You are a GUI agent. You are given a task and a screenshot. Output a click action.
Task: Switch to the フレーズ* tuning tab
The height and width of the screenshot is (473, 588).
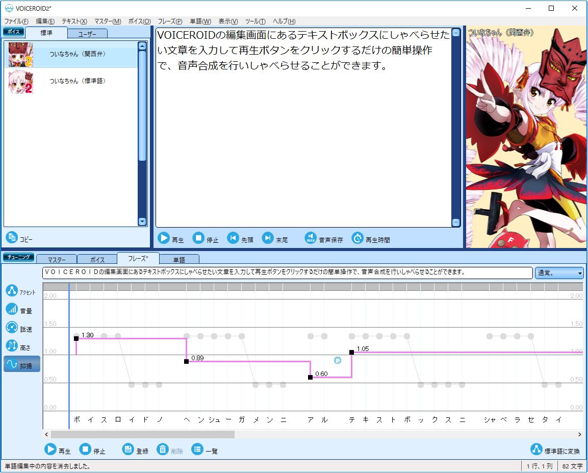[138, 258]
